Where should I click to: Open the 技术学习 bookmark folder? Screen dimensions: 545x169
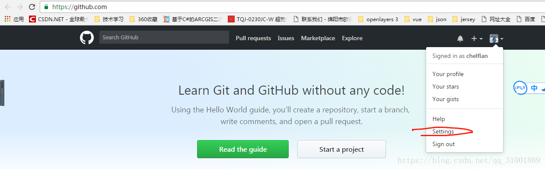109,19
